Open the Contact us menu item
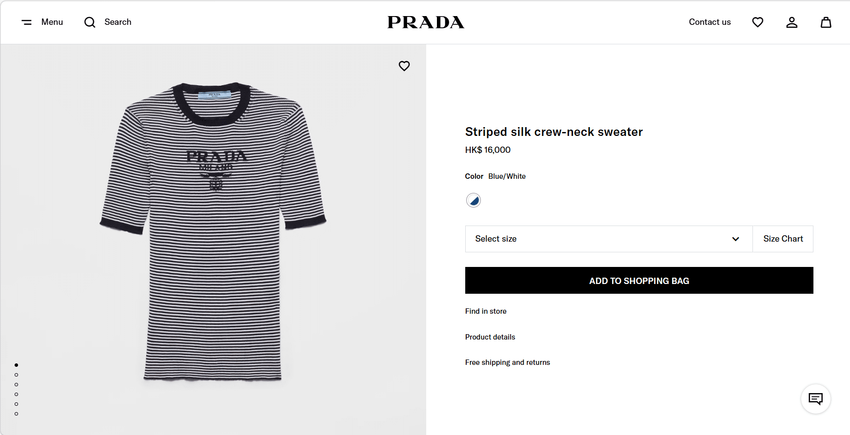This screenshot has width=850, height=435. point(710,22)
